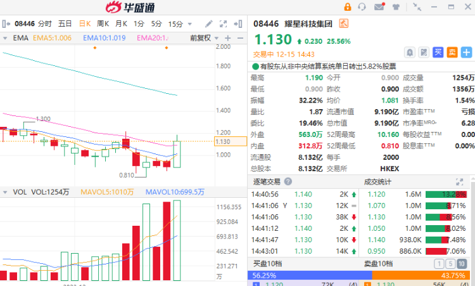Open the 成交统计 trade statistics tab
475x286 pixels.
377,181
